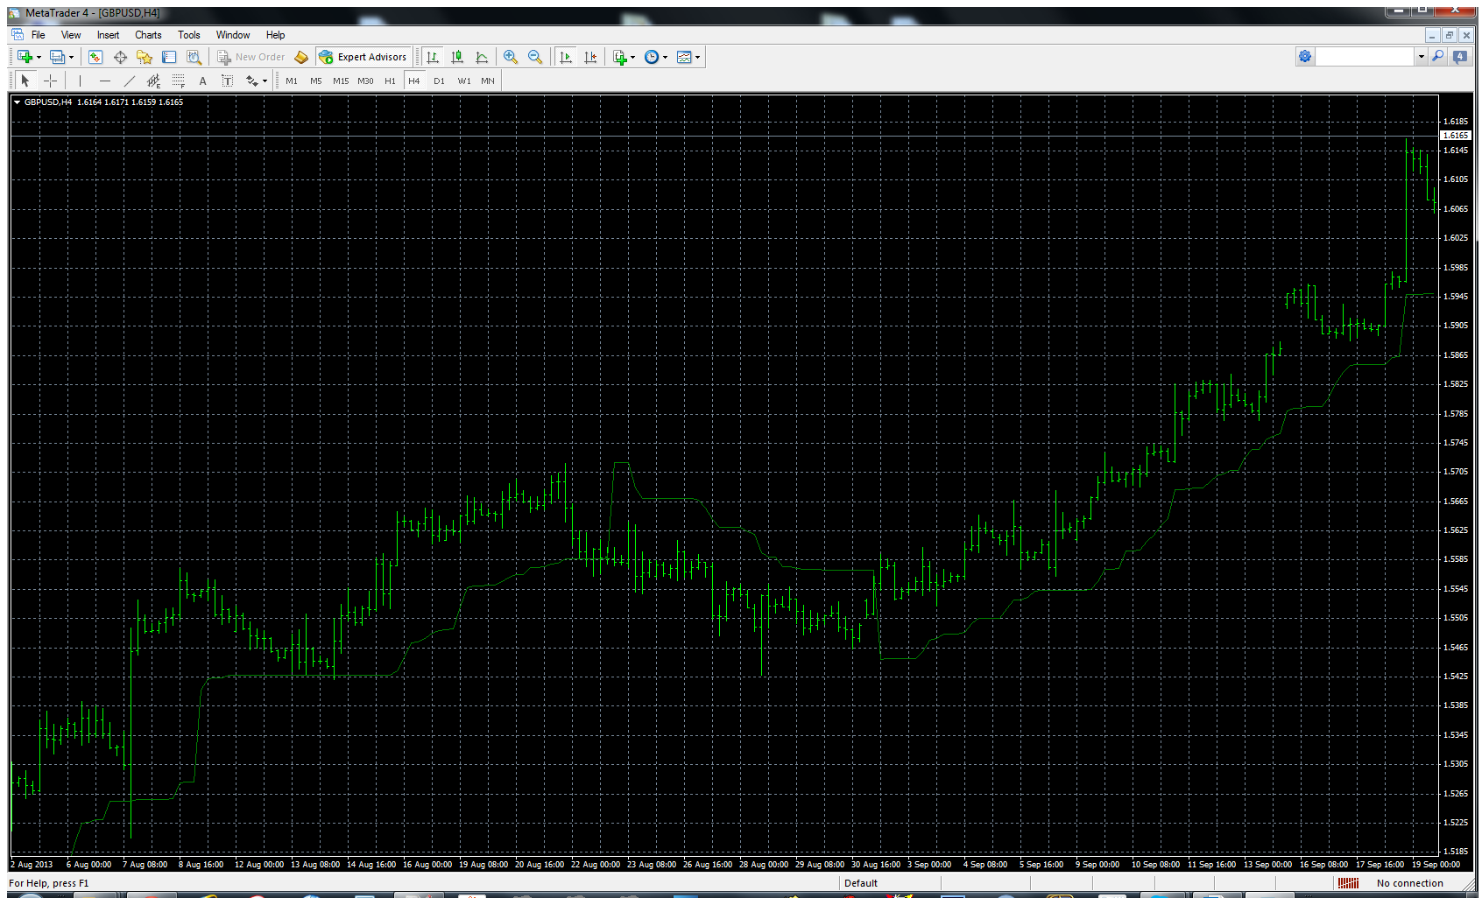This screenshot has height=898, width=1482.
Task: Open the Window menu
Action: [233, 35]
